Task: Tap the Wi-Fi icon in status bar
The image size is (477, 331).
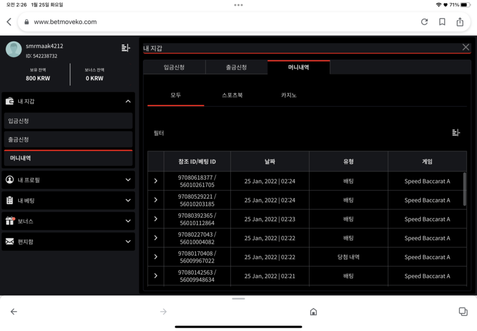Action: [x=438, y=5]
